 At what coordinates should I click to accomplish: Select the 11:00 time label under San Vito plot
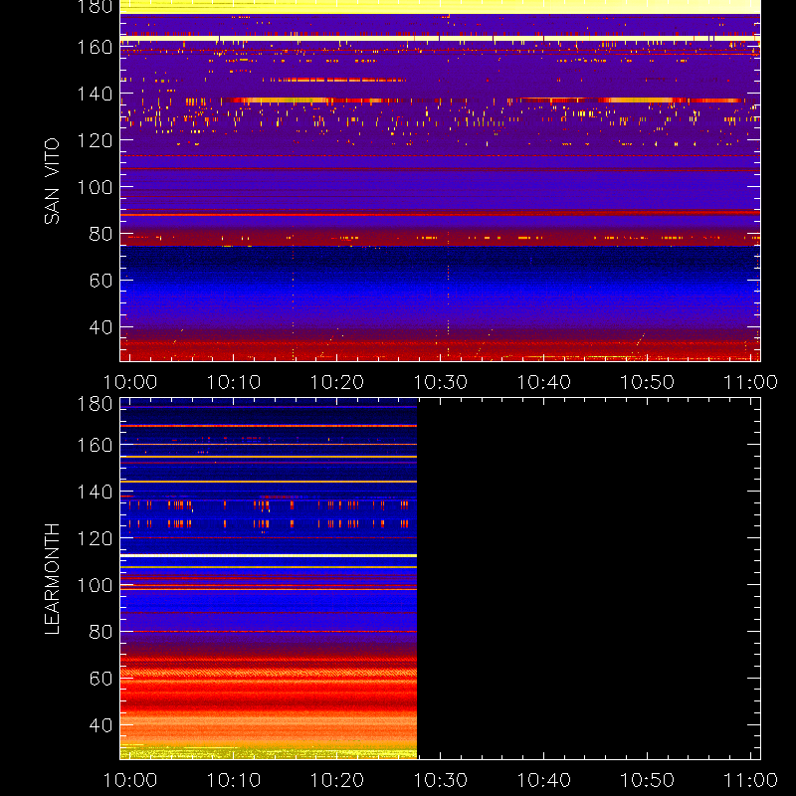pyautogui.click(x=751, y=382)
